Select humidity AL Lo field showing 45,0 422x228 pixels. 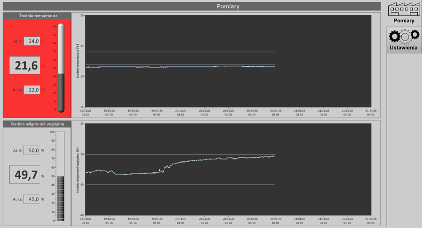[x=31, y=199]
